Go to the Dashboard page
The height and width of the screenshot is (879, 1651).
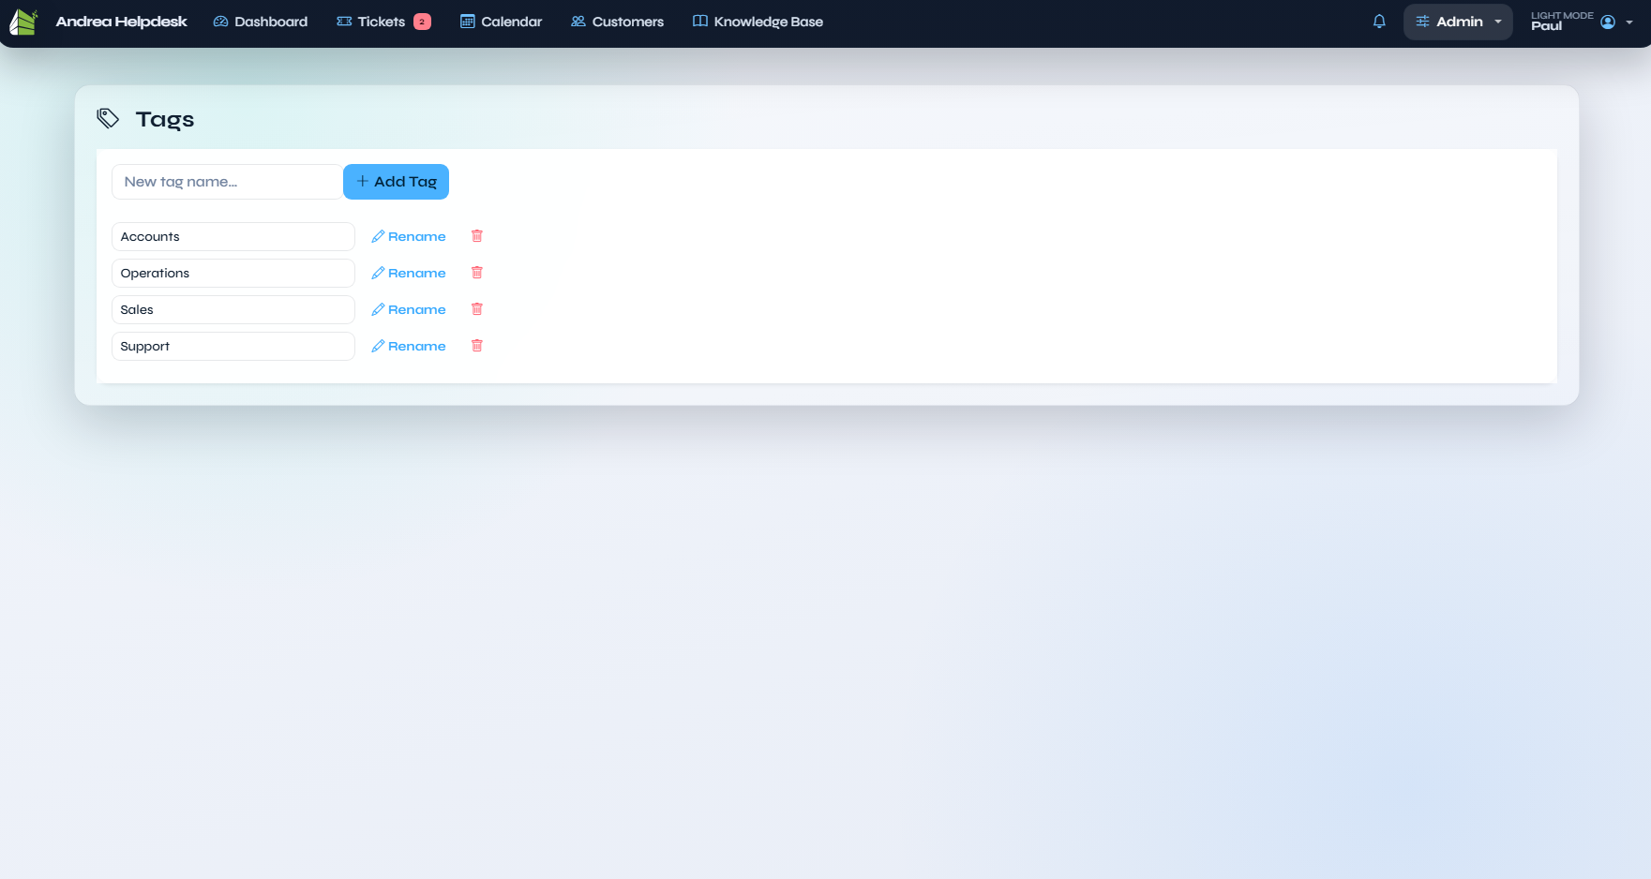click(x=261, y=22)
